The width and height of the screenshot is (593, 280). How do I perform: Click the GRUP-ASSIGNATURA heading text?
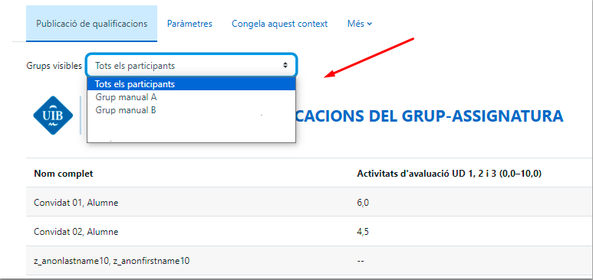point(483,116)
